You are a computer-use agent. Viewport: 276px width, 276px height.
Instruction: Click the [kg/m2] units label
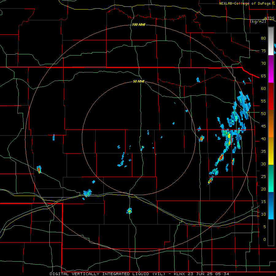(x=258, y=21)
